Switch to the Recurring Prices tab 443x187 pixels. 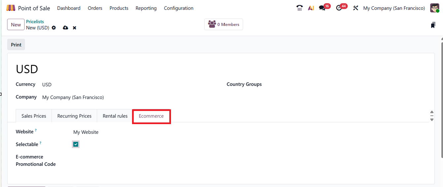[74, 116]
